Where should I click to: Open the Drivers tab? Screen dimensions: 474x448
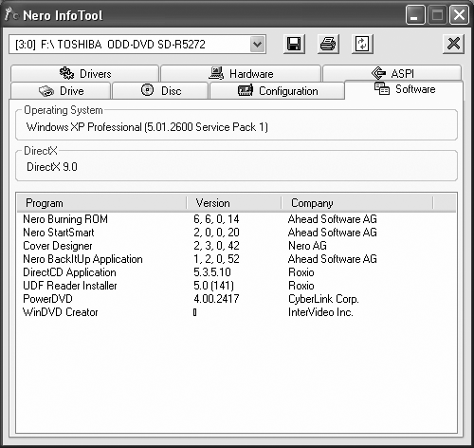coord(84,73)
